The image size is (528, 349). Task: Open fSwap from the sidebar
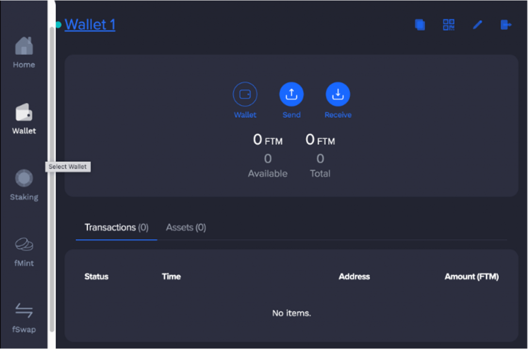24,317
